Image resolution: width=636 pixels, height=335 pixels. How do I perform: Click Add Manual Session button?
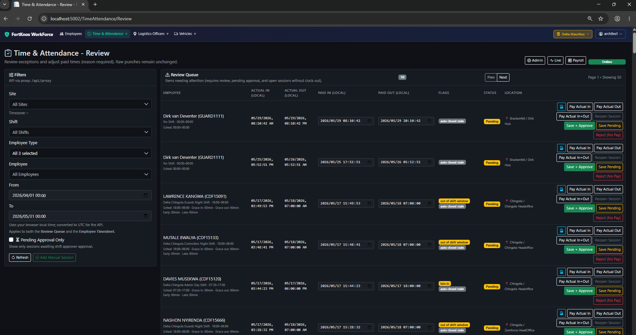(x=54, y=257)
